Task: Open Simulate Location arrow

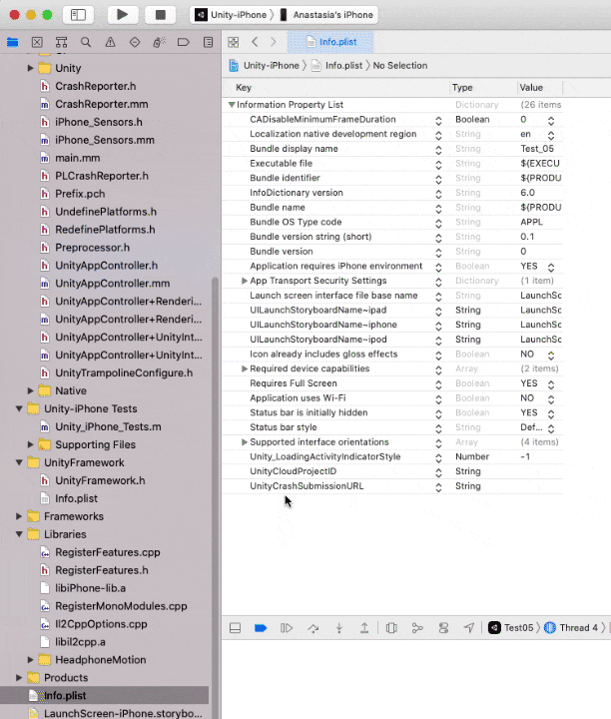Action: coord(469,628)
